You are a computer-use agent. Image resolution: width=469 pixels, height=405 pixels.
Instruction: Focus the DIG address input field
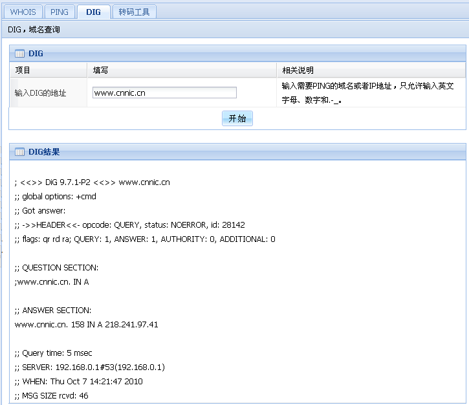click(164, 93)
